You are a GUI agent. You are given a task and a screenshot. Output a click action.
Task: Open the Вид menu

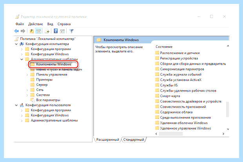point(50,24)
